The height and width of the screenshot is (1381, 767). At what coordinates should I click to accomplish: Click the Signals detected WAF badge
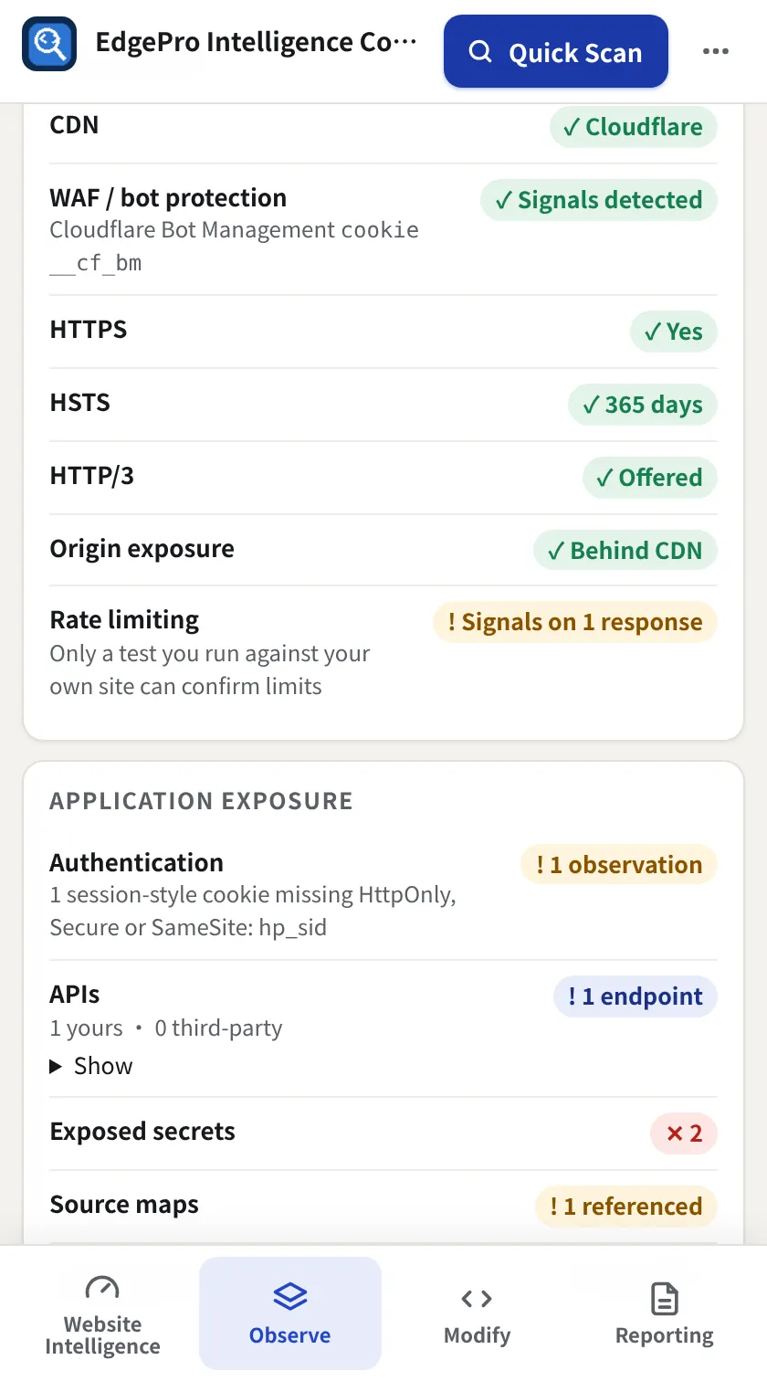coord(599,201)
